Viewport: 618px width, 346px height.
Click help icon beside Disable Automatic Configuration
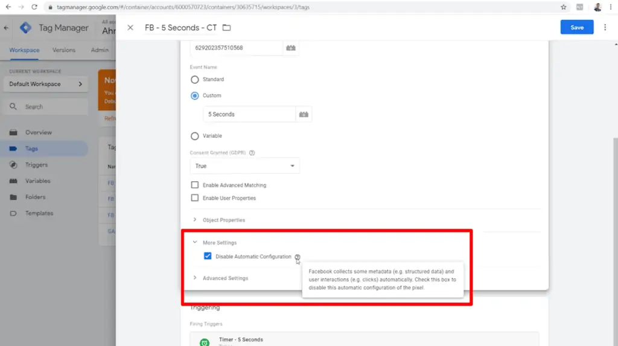pyautogui.click(x=297, y=257)
